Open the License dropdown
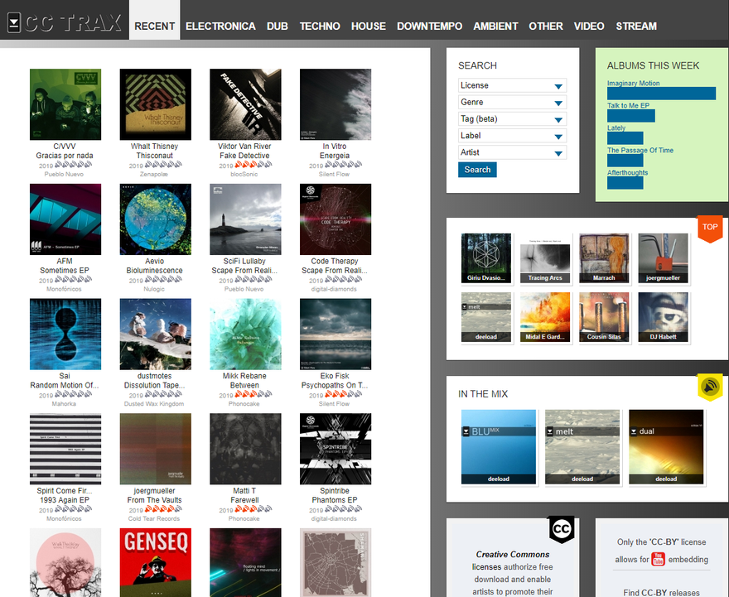729x597 pixels. [x=512, y=85]
